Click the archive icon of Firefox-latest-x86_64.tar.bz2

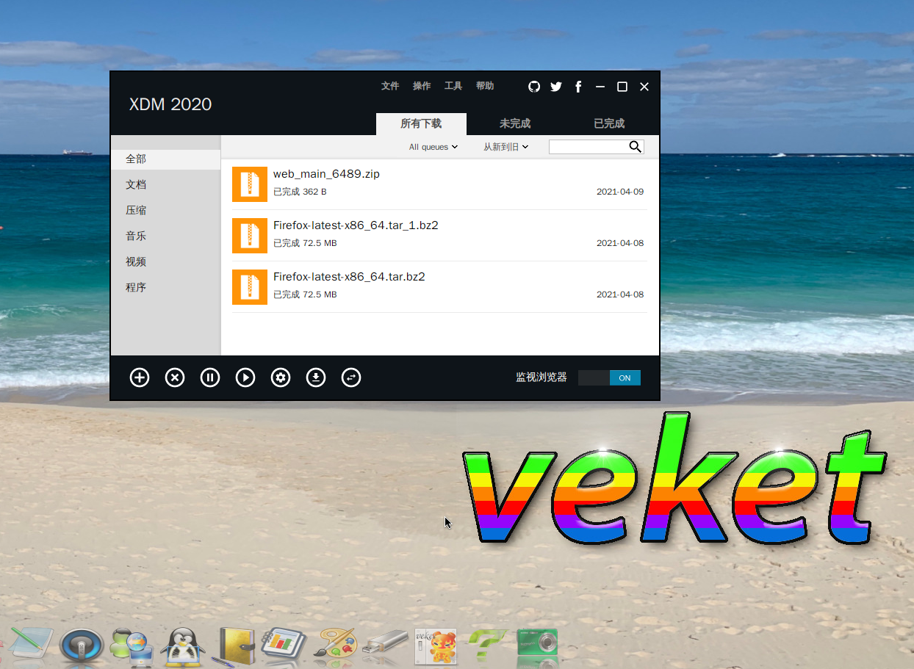(250, 287)
